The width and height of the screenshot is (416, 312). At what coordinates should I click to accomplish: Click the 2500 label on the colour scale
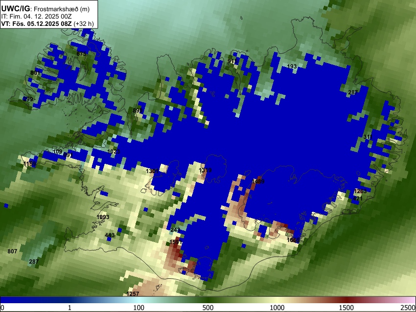[409, 308]
